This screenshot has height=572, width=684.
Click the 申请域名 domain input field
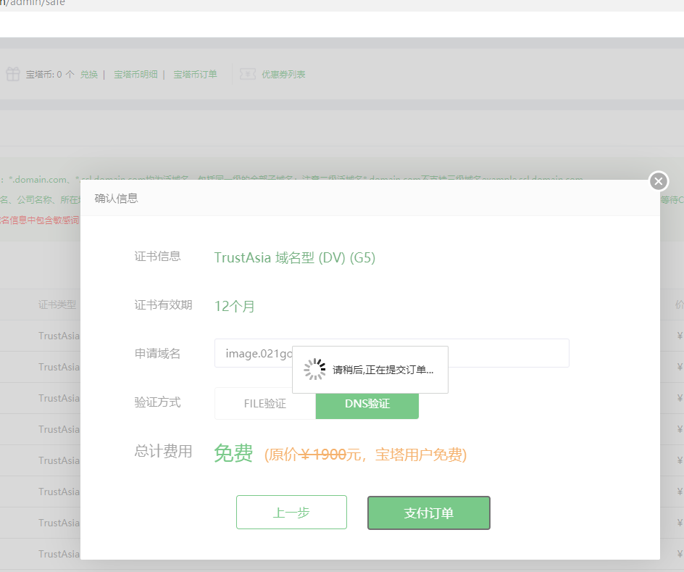tap(392, 353)
